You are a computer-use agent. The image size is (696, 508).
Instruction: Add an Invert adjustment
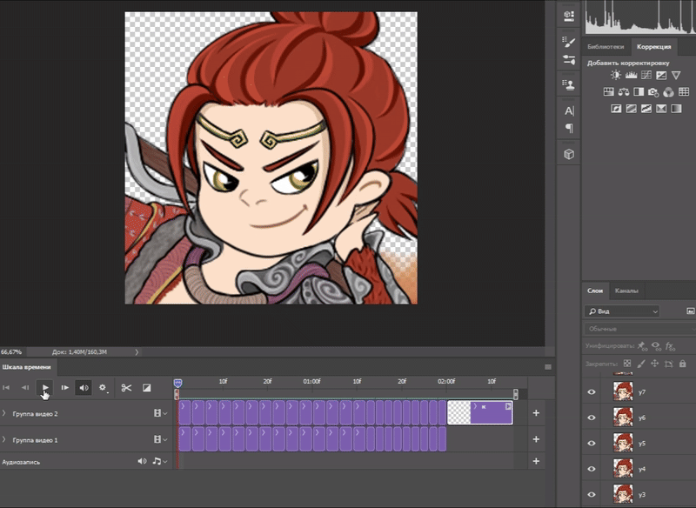click(x=616, y=108)
